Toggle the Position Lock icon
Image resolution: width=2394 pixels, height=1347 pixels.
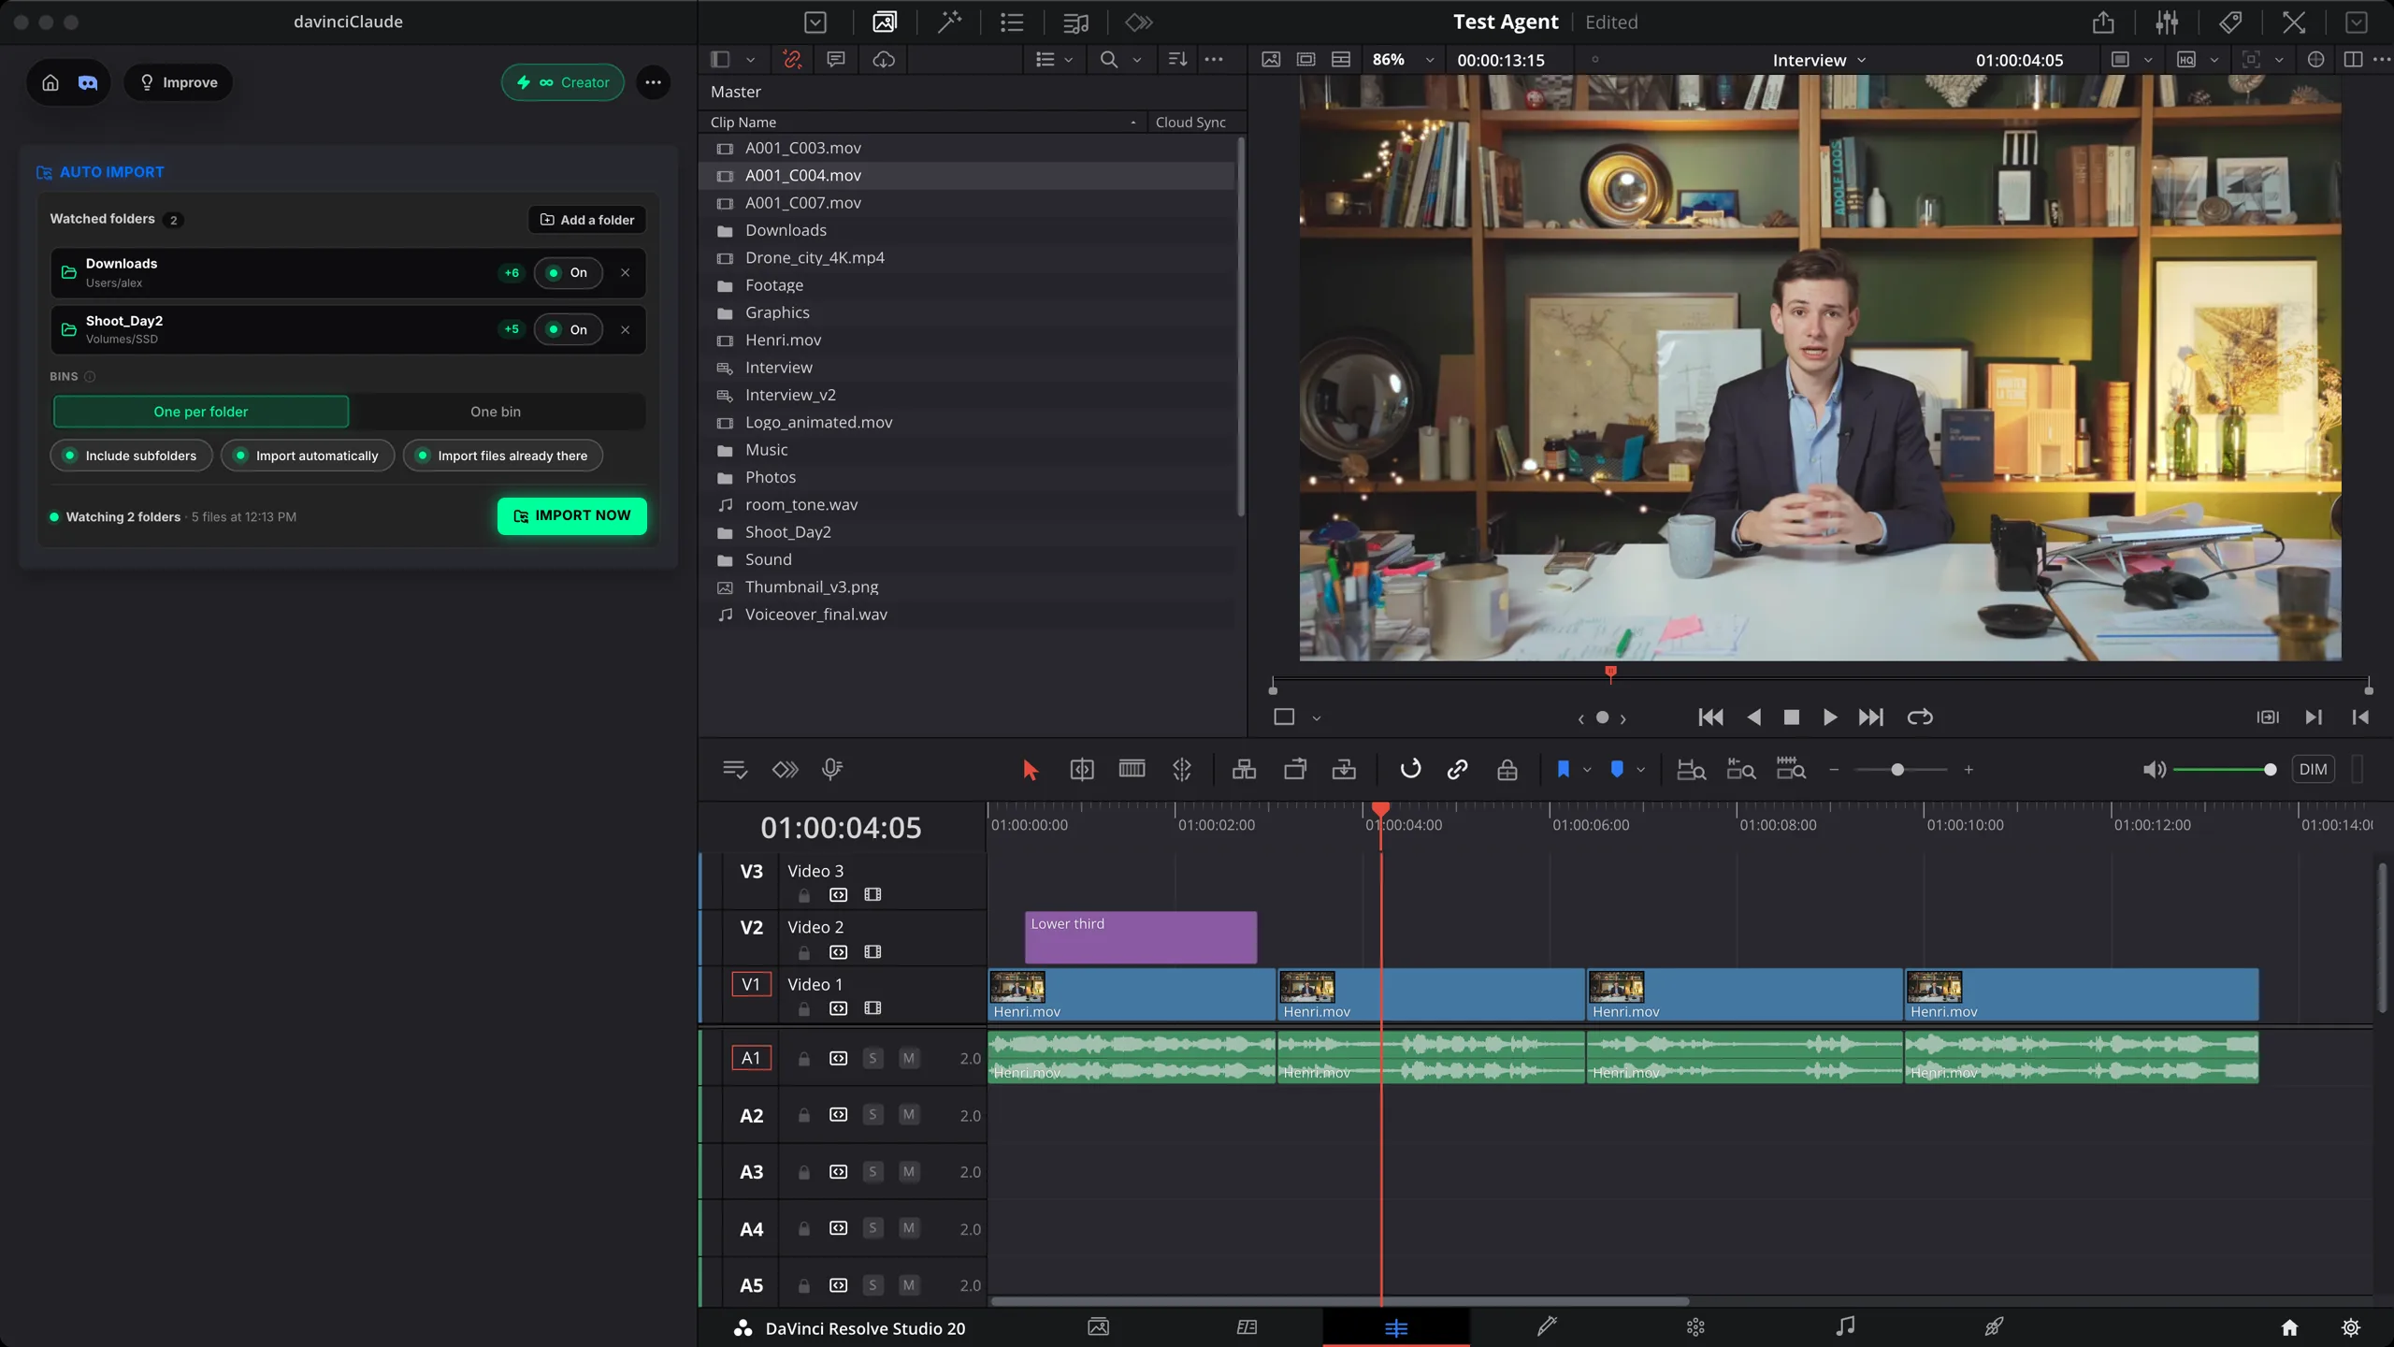pyautogui.click(x=1507, y=770)
